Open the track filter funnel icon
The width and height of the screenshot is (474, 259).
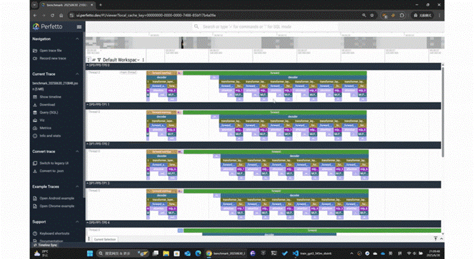pos(99,60)
